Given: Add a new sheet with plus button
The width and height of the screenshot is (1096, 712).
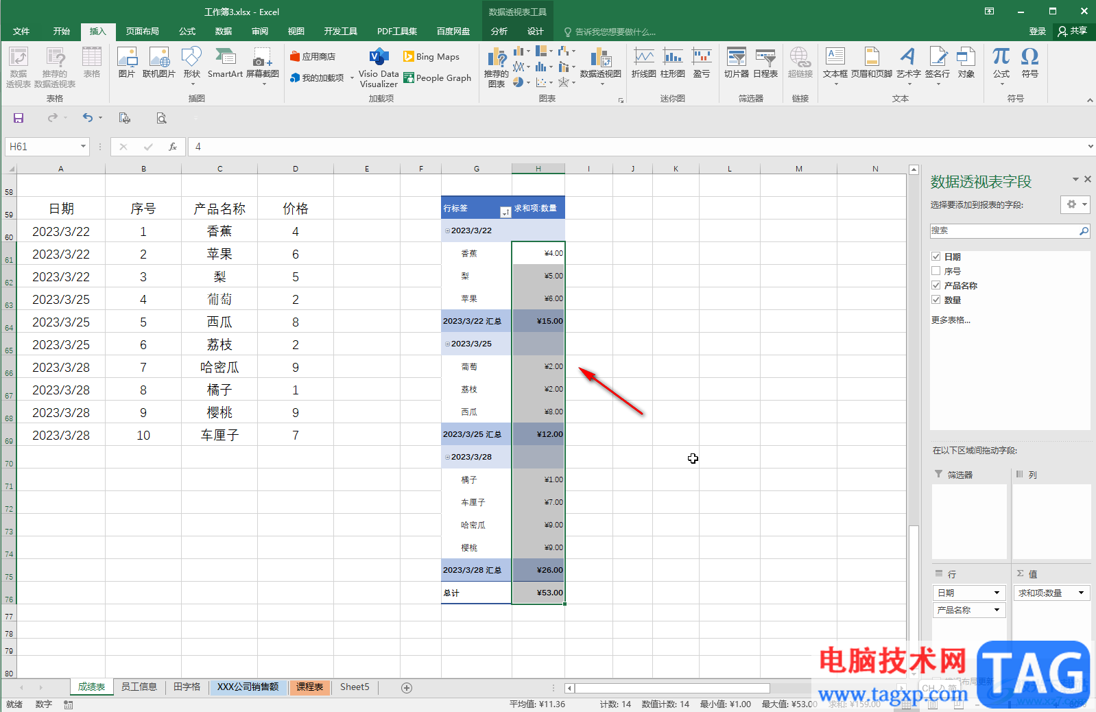Looking at the screenshot, I should [407, 687].
